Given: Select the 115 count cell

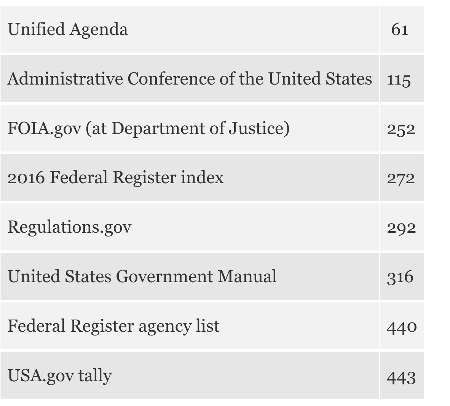Looking at the screenshot, I should pos(399,80).
